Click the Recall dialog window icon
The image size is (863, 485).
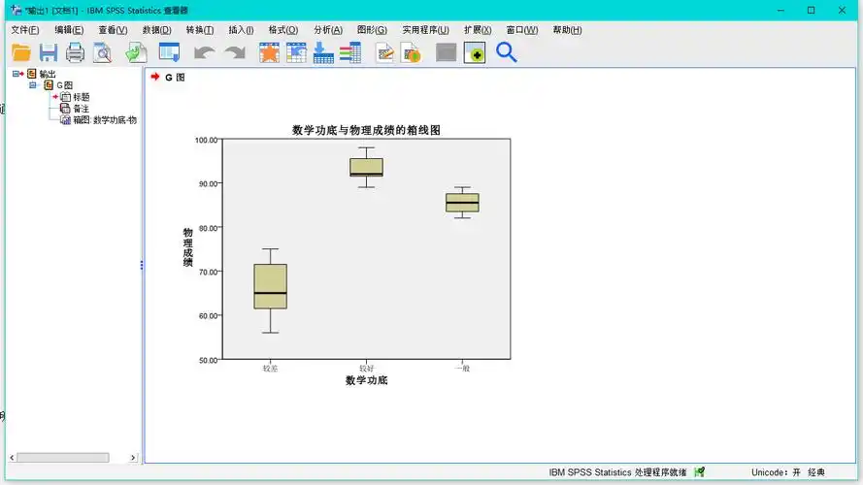pyautogui.click(x=169, y=52)
